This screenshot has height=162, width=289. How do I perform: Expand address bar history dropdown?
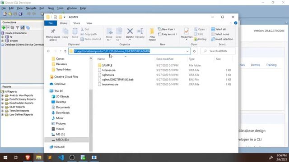click(187, 51)
